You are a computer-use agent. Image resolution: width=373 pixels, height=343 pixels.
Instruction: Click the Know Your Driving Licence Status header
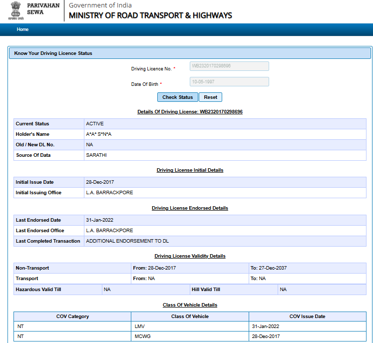(53, 53)
